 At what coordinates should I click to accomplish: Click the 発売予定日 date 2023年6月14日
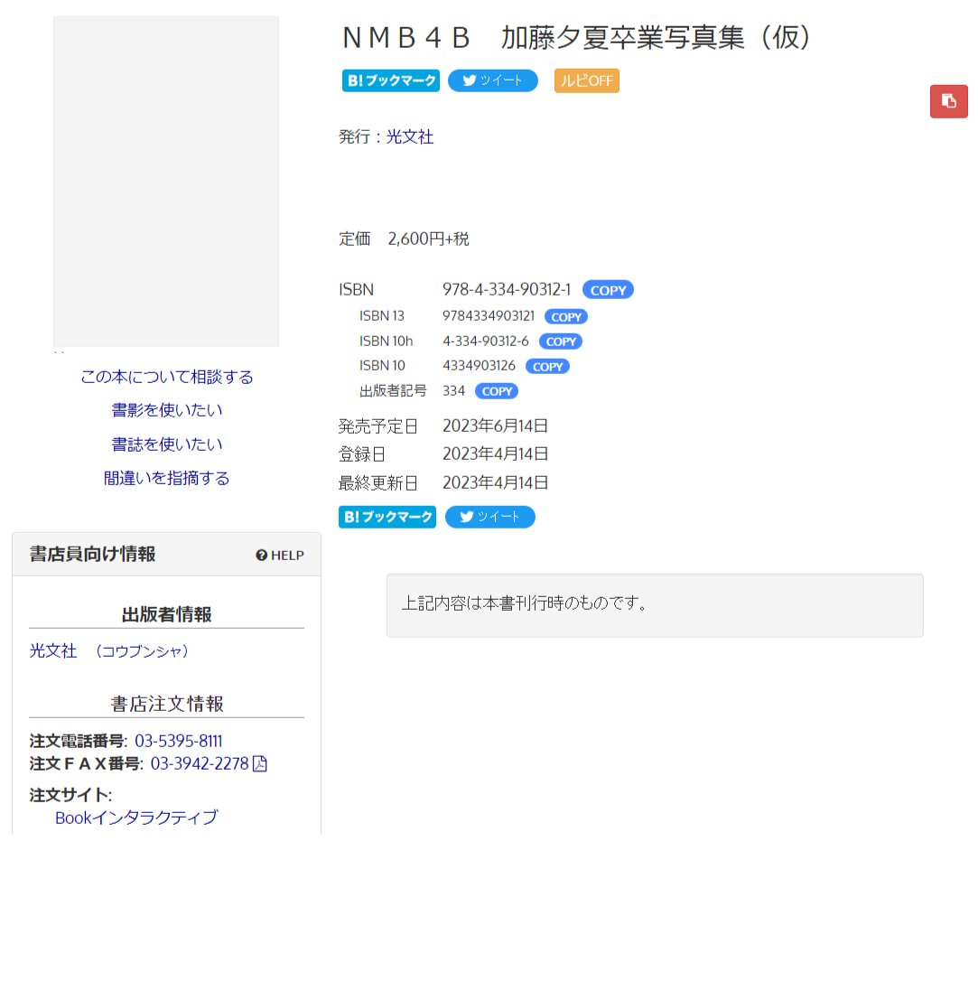[496, 426]
